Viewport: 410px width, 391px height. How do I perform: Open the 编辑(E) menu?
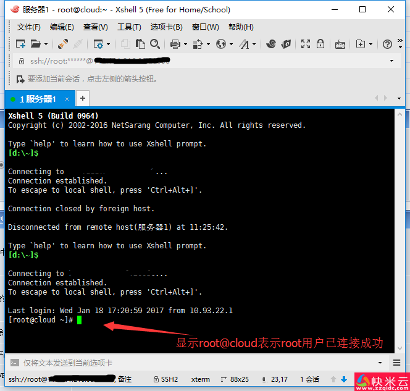click(x=62, y=27)
